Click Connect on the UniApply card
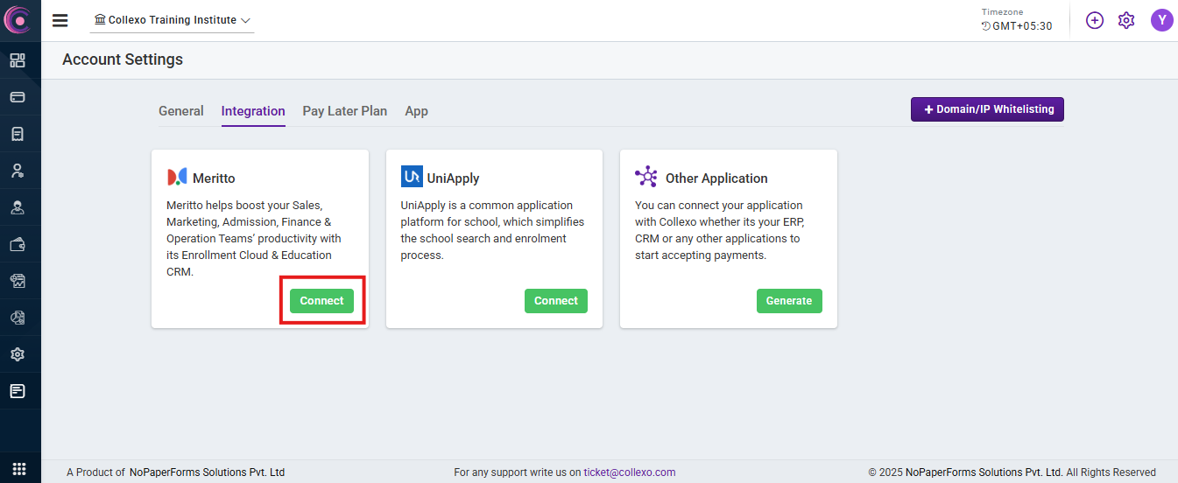 click(556, 301)
